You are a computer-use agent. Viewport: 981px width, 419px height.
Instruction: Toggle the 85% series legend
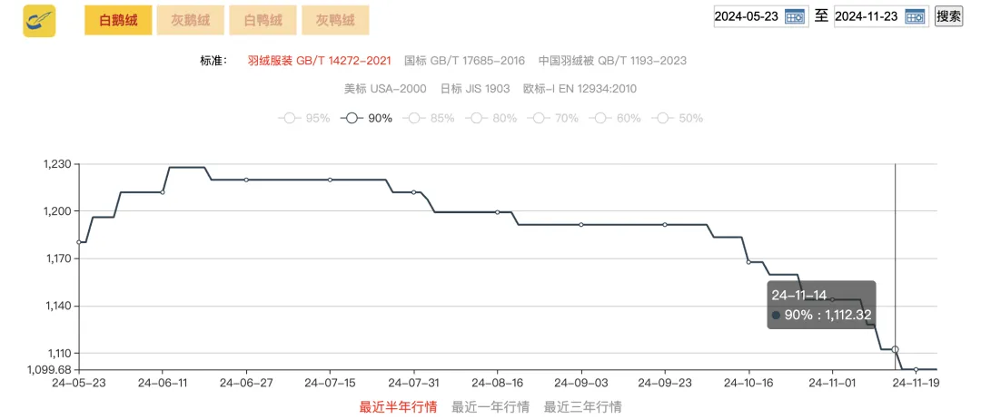click(x=428, y=118)
